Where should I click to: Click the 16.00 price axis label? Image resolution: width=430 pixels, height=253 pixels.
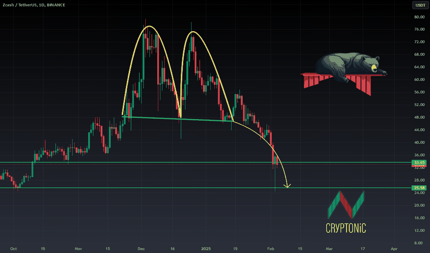(419, 218)
